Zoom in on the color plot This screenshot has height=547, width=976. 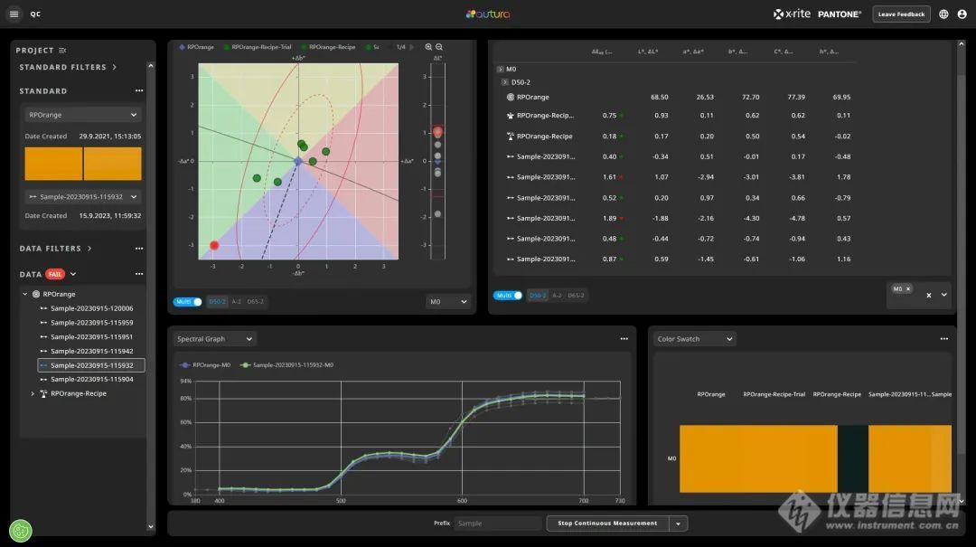428,47
